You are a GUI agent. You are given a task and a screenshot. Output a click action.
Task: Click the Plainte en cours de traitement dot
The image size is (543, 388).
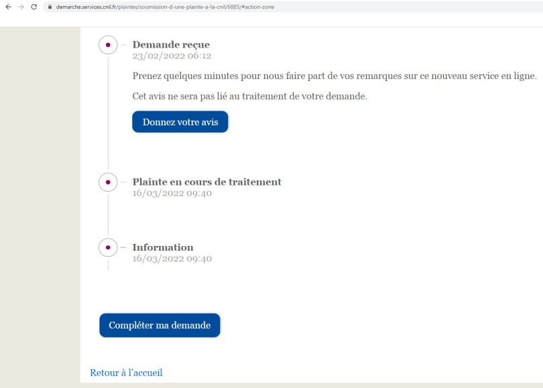108,182
